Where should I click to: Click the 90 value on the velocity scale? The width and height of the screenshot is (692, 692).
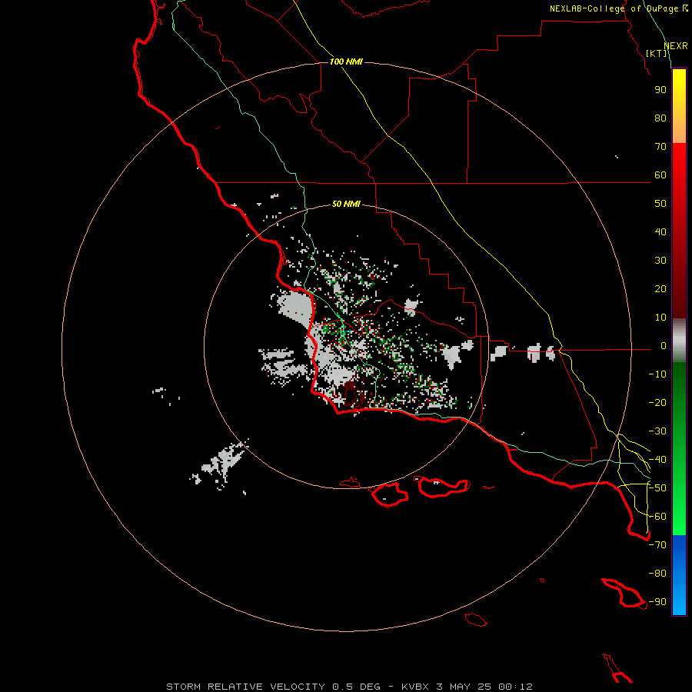(x=660, y=90)
